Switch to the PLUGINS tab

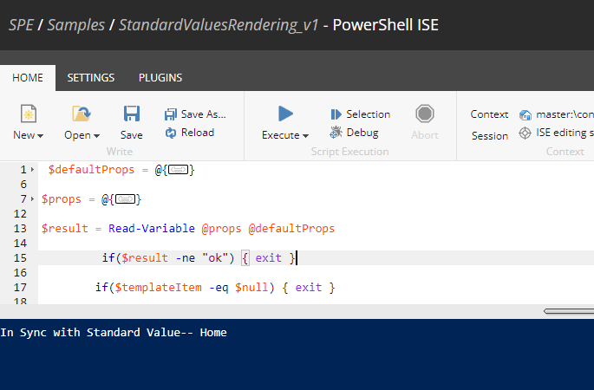(160, 78)
